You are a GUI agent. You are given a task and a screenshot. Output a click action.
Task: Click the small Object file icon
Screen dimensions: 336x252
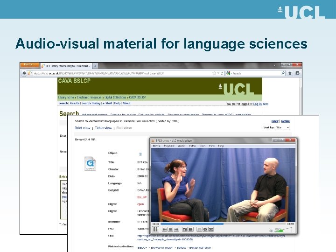[140, 154]
